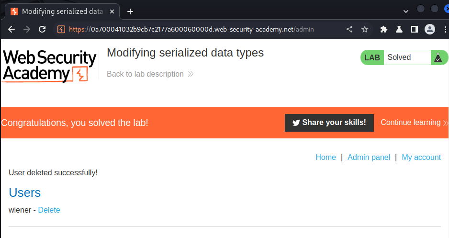This screenshot has width=449, height=238.
Task: Open the Admin panel link
Action: [369, 157]
